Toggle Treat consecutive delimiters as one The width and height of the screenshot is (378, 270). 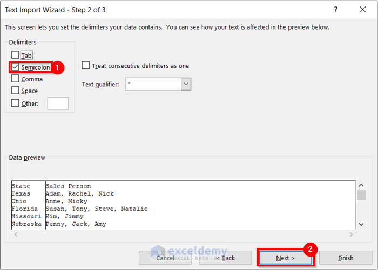(x=85, y=65)
